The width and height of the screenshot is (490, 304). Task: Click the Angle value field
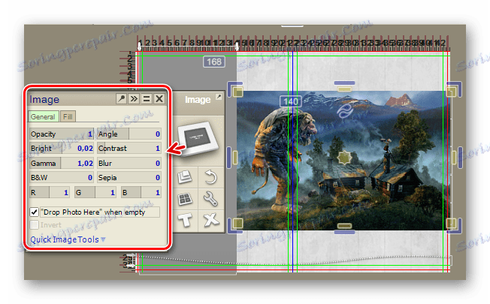(x=129, y=134)
